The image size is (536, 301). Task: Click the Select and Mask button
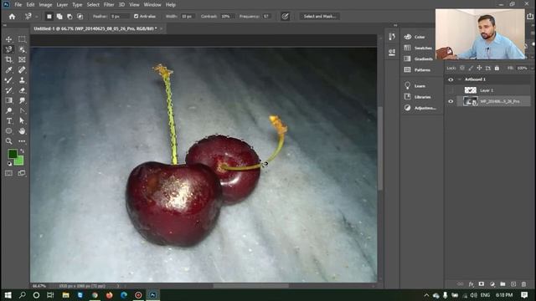pyautogui.click(x=320, y=17)
